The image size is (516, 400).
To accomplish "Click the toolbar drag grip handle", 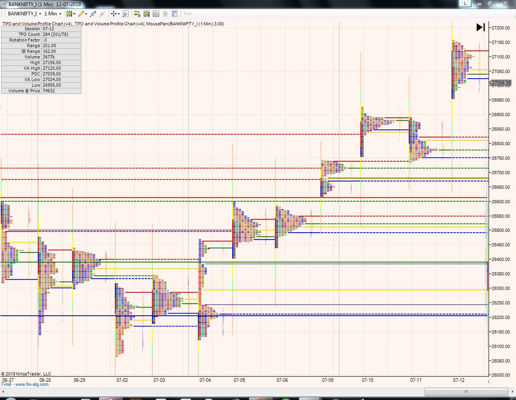I will 2,14.
